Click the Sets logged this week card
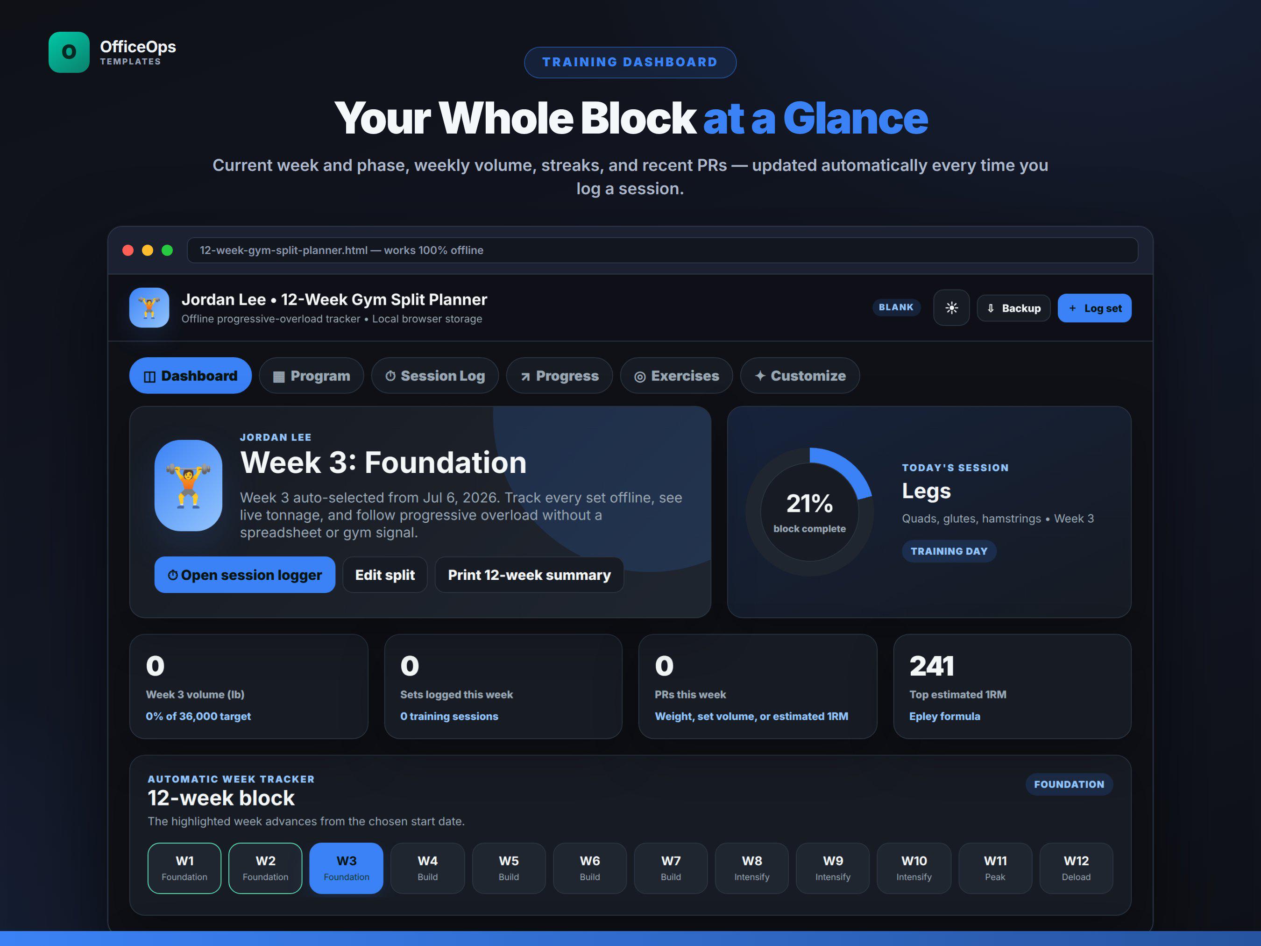Screen dimensions: 1261x946 (503, 687)
